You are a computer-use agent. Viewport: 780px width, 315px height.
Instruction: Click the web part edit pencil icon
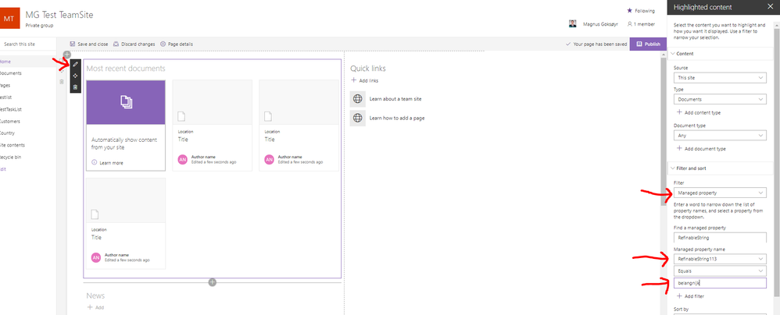76,65
